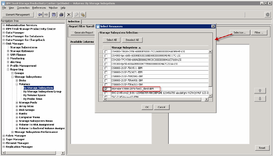Check the DS5300-tpc5k subsystem checkbox
This screenshot has height=156, width=273.
[106, 64]
